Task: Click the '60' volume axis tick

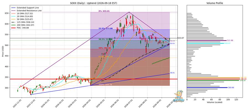Action: (x=212, y=100)
